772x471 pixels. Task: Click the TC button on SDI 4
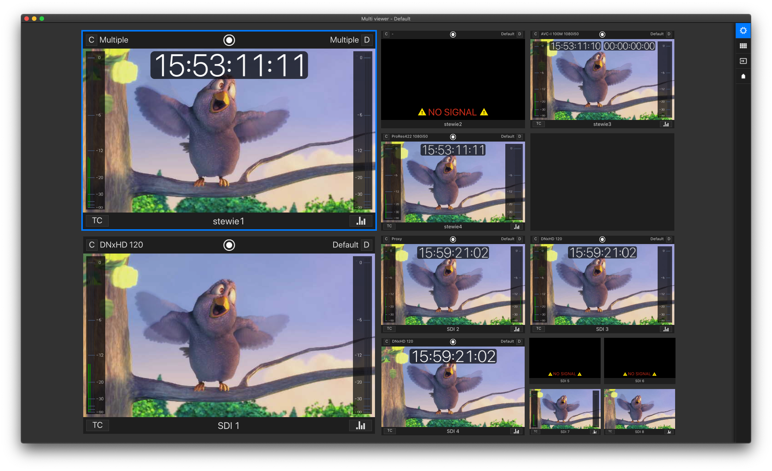(390, 431)
